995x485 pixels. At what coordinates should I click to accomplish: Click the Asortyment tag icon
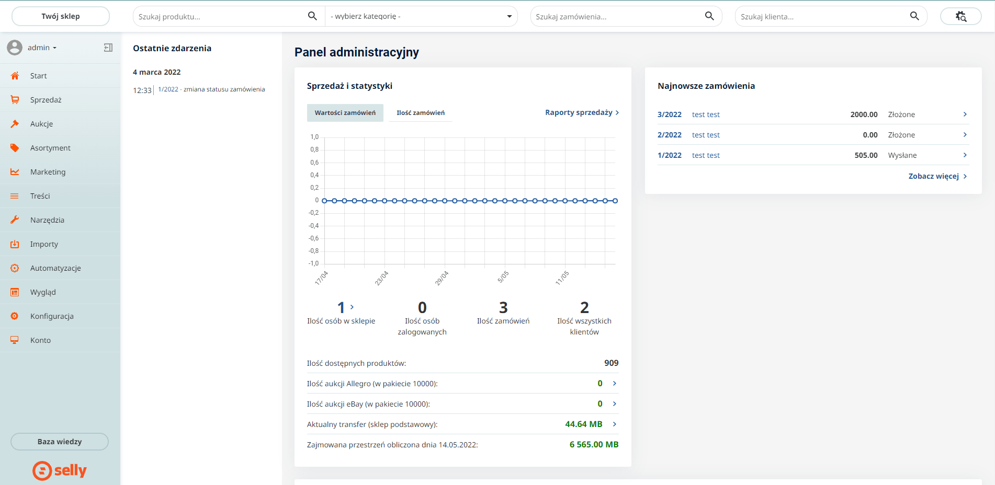click(x=15, y=148)
